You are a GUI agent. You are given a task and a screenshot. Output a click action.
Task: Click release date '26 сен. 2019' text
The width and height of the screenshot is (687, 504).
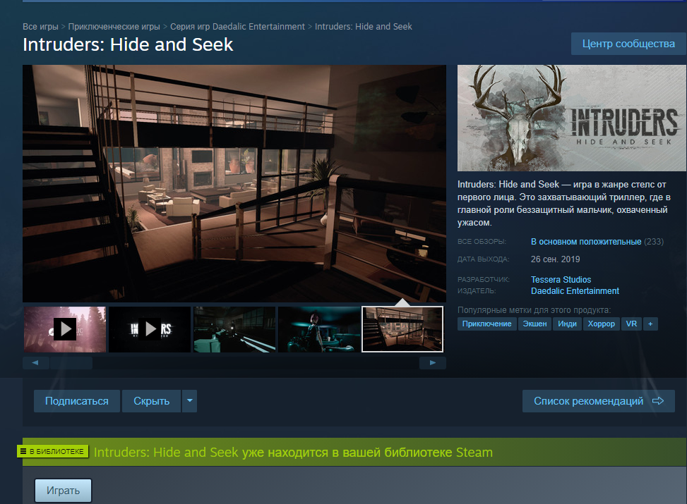[x=555, y=259]
